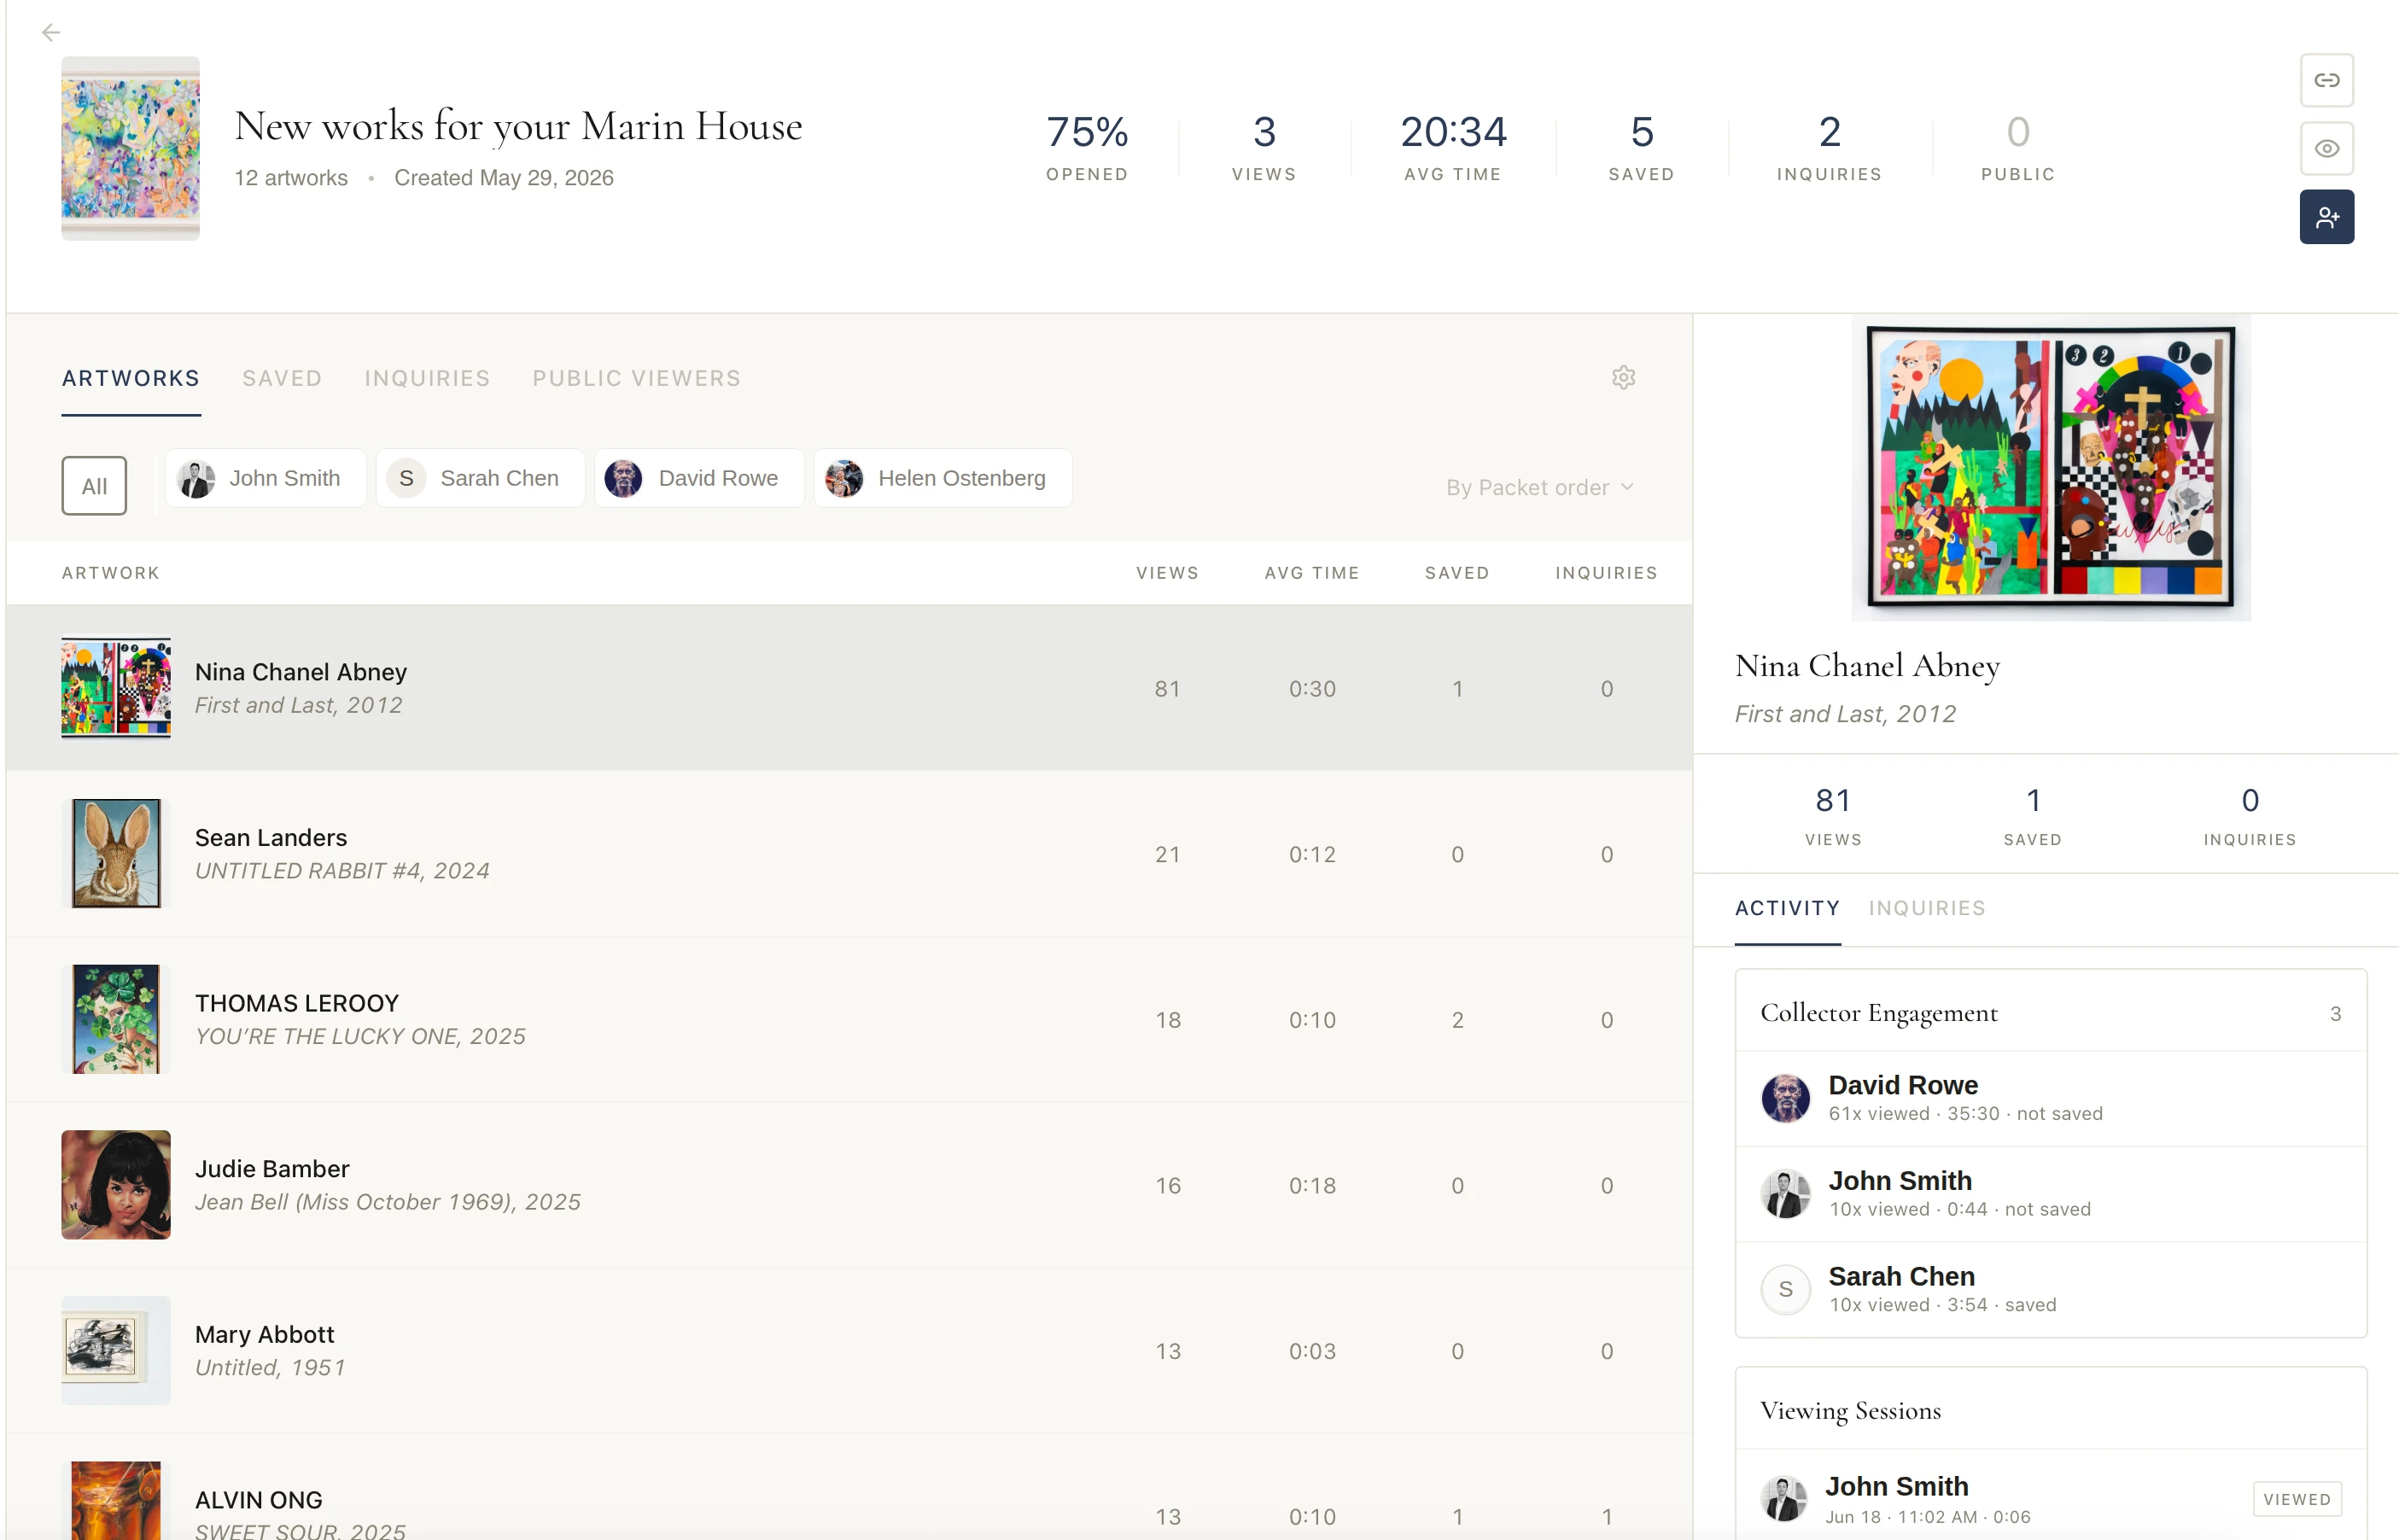Screen dimensions: 2399x1540
Task: Filter artworks by David Rowe
Action: (699, 478)
